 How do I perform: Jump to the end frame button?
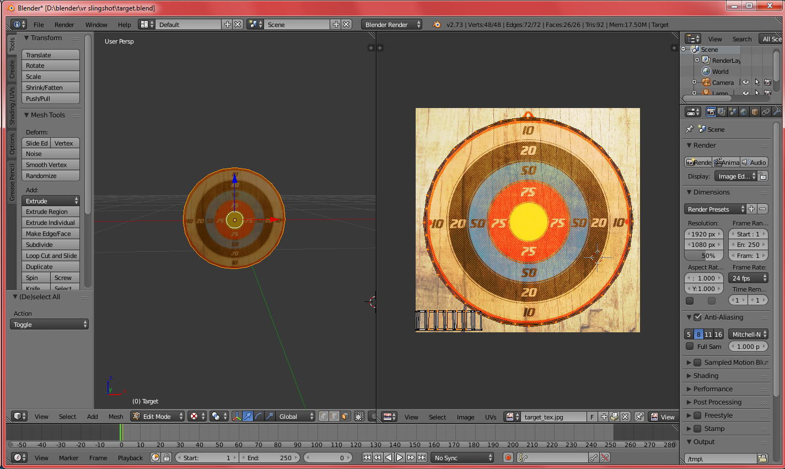click(x=422, y=457)
